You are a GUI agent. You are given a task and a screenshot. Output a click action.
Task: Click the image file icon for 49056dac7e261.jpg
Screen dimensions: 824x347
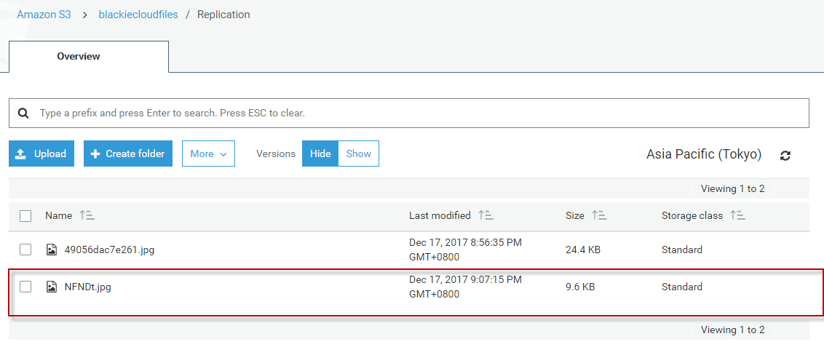[52, 250]
